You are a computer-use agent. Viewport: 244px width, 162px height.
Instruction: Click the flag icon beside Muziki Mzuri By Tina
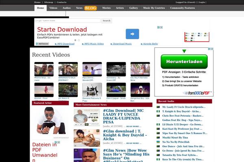(x=158, y=138)
